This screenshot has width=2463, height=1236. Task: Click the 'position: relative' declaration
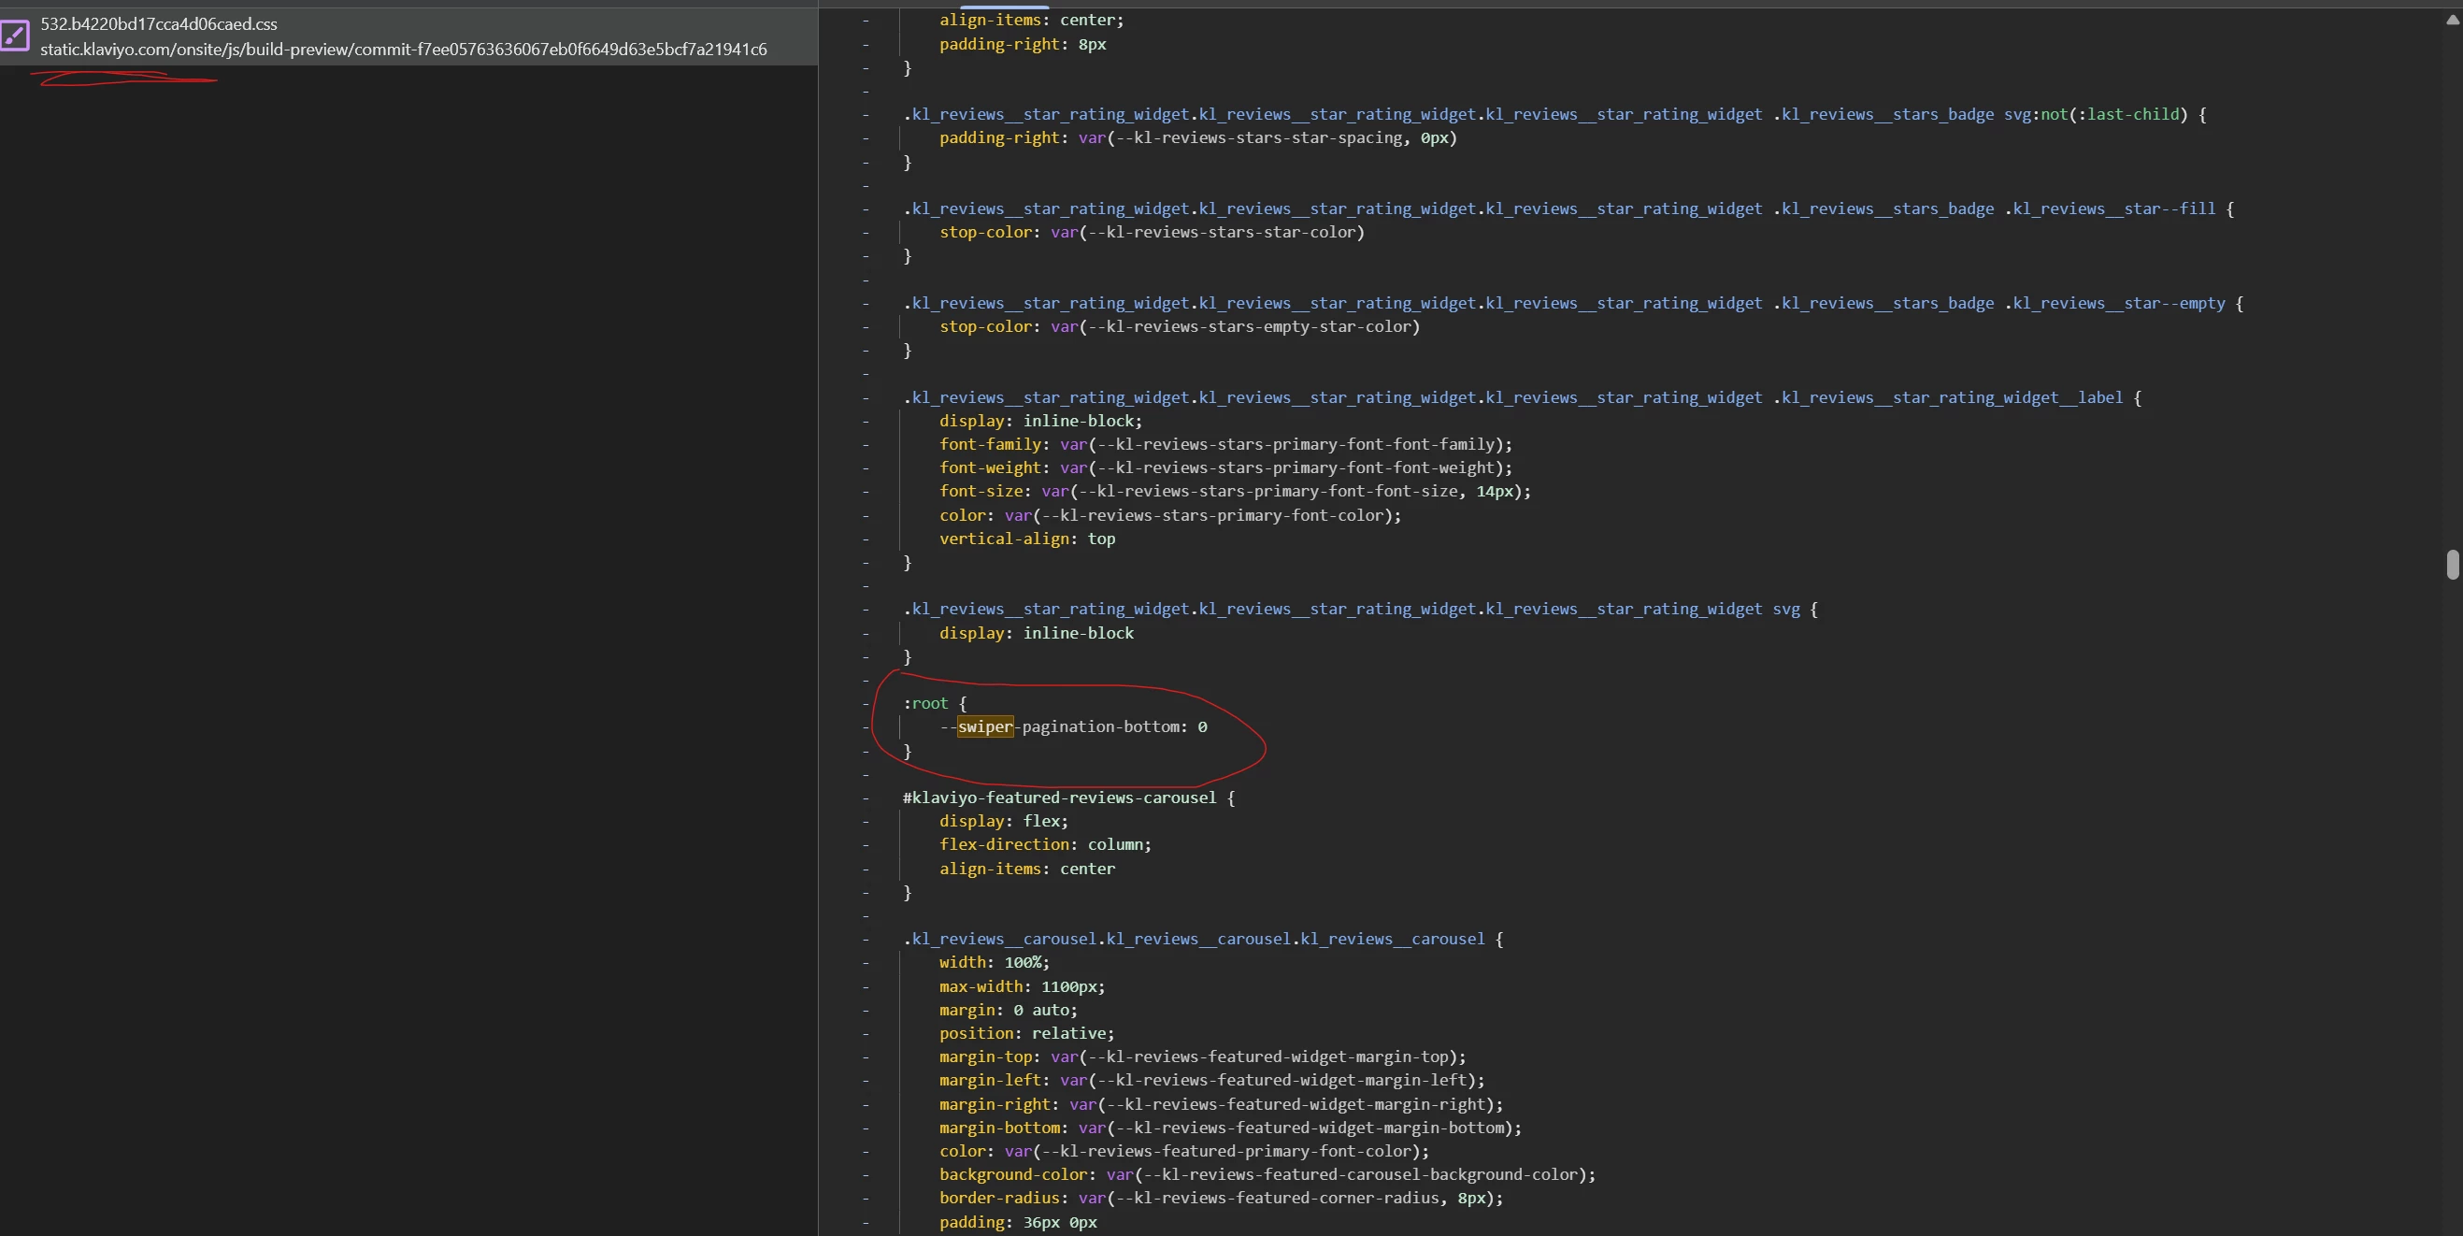click(1026, 1033)
